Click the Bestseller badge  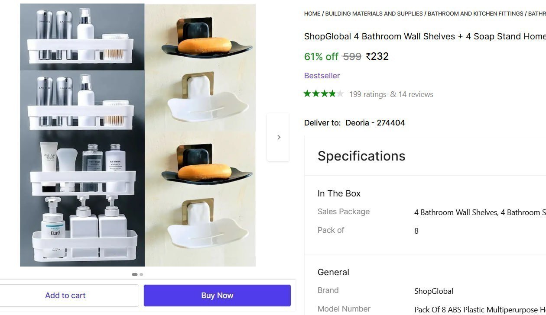click(322, 76)
